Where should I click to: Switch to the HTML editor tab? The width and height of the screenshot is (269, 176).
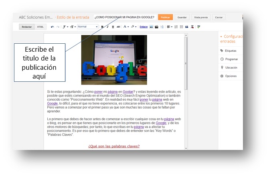(x=40, y=27)
